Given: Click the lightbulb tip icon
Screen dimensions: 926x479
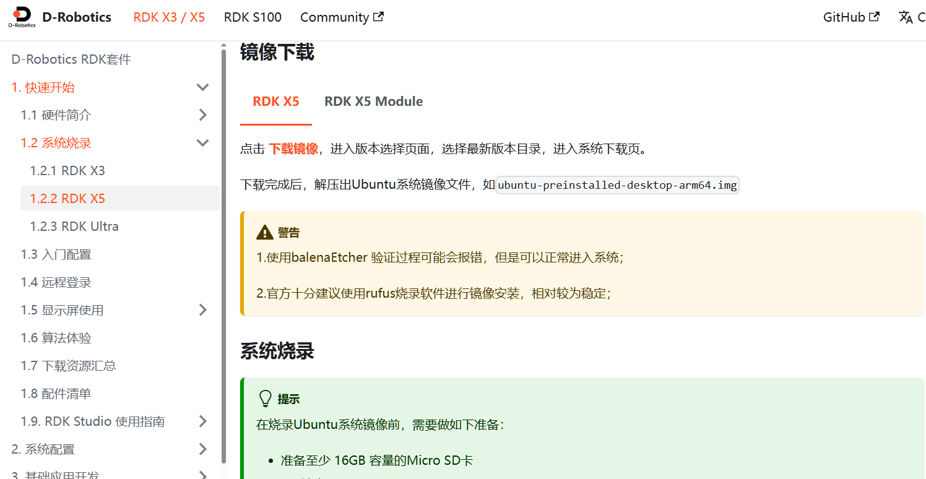Looking at the screenshot, I should (x=265, y=399).
